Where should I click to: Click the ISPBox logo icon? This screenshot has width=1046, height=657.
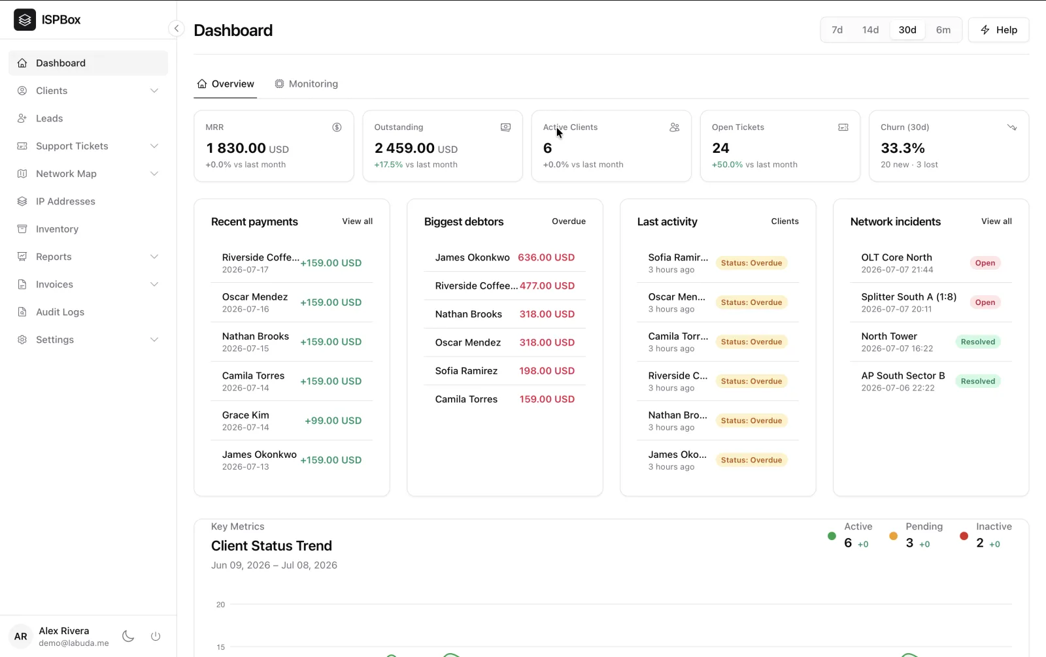[25, 20]
